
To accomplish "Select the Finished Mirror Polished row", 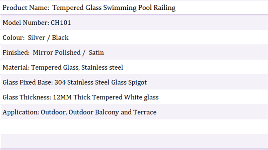I will point(134,52).
